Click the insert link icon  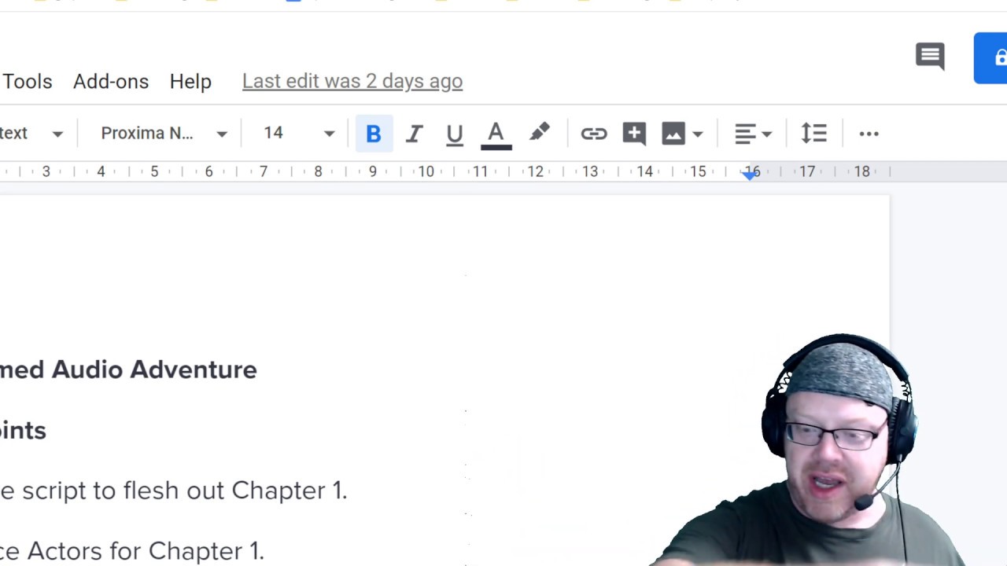coord(594,134)
